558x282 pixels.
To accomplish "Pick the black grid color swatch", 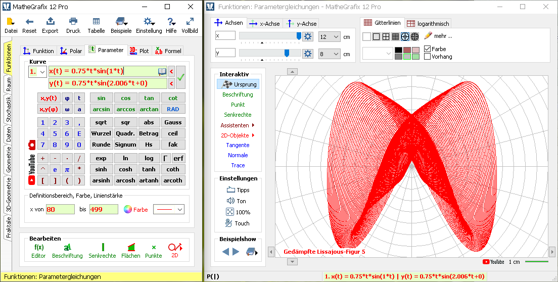I will pos(398,50).
